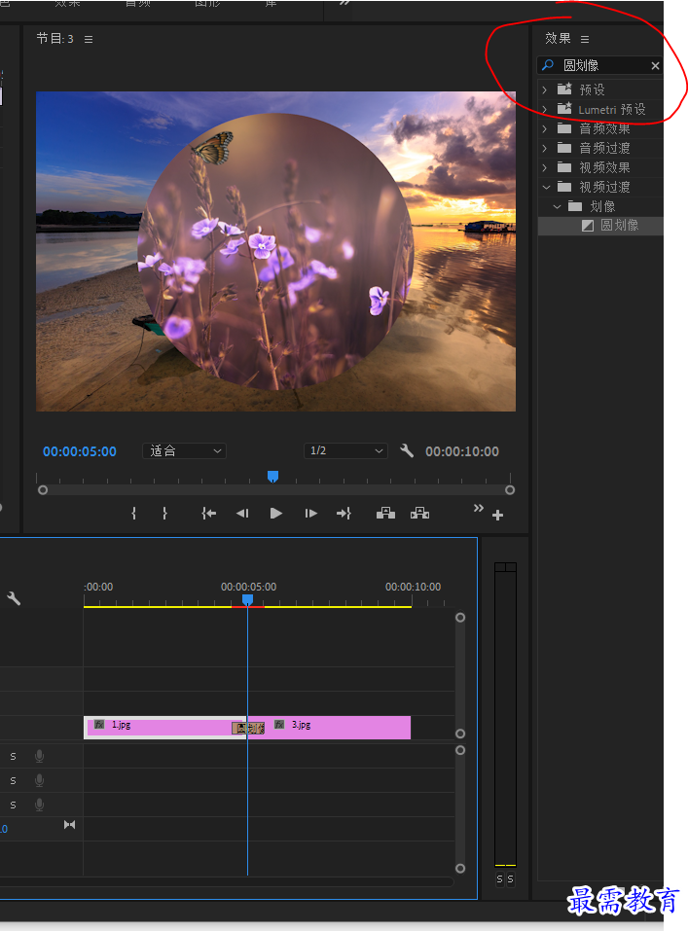Open the timeline display settings wrench
The image size is (688, 931).
[14, 598]
